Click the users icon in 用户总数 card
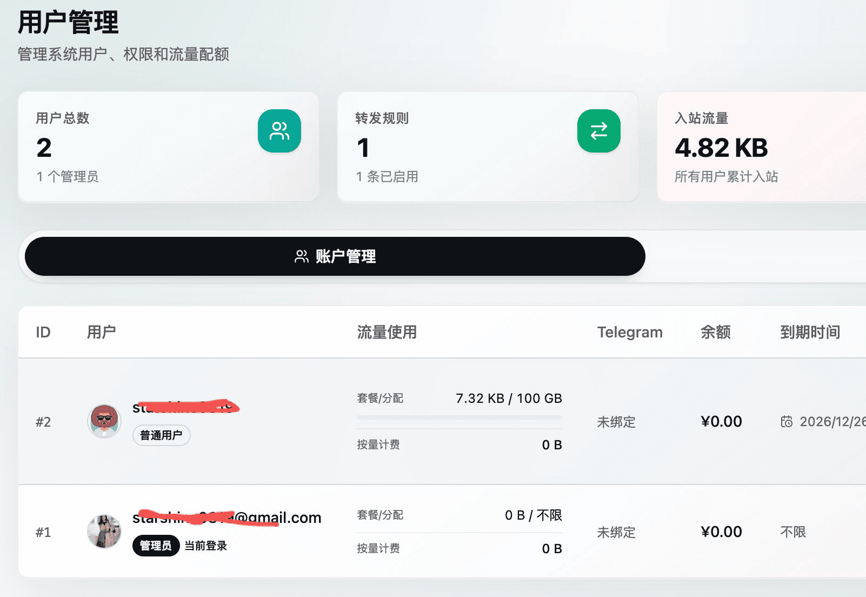866x597 pixels. 279,131
